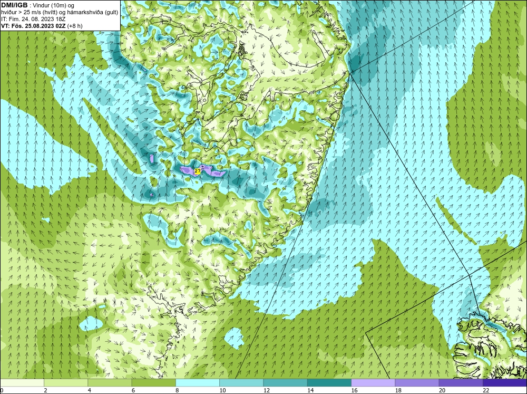This screenshot has height=394, width=527.
Task: Click the legend scale label 14
Action: [310, 390]
